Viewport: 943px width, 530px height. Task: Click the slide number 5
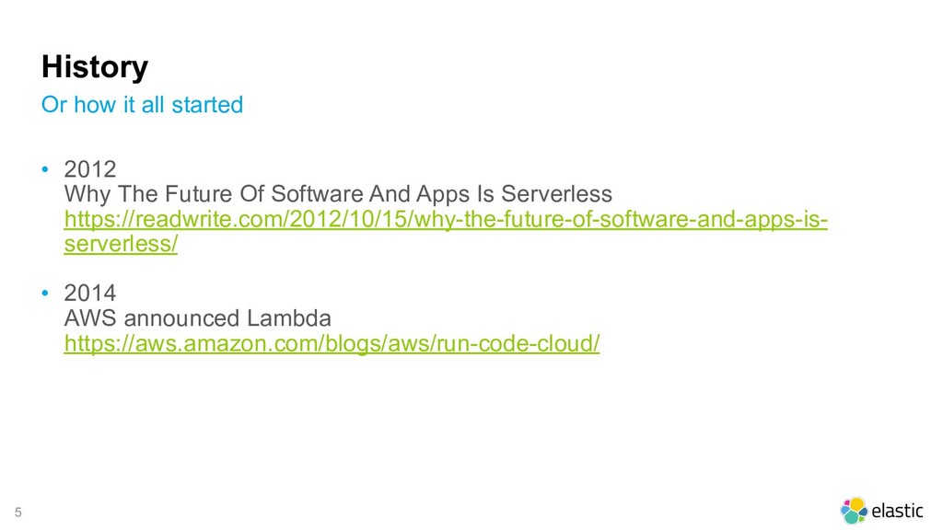[18, 513]
